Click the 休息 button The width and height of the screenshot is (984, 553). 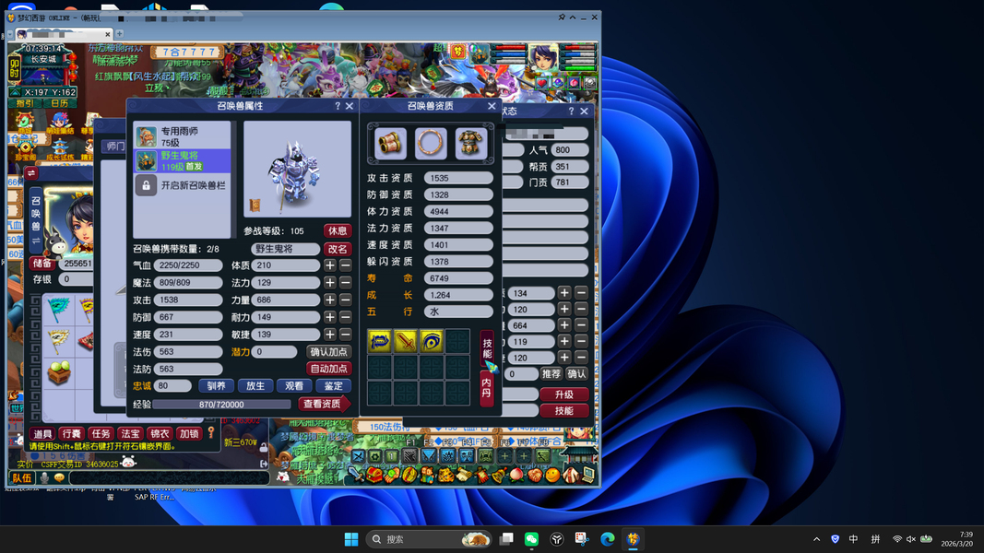[x=338, y=230]
